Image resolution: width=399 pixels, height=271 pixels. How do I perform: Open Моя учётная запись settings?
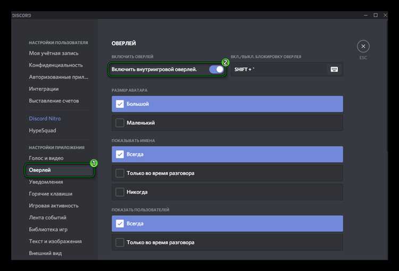coord(54,53)
